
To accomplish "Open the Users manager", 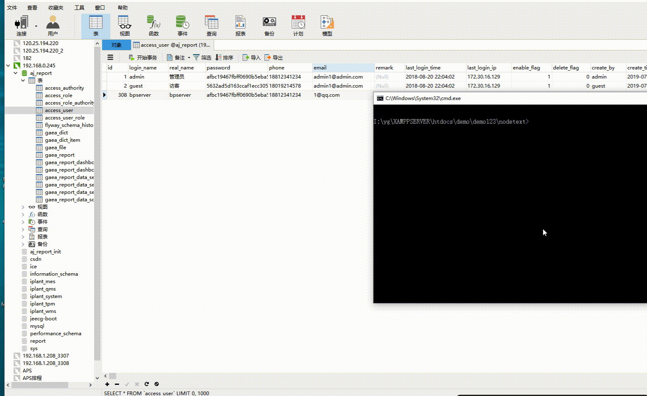I will point(53,25).
